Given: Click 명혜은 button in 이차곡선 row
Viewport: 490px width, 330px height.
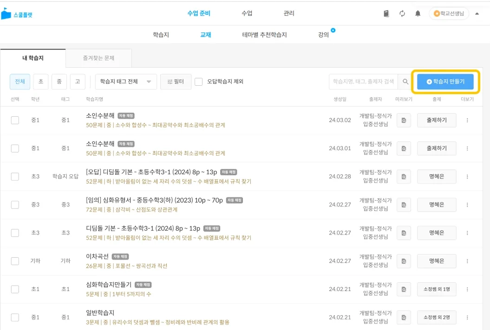Looking at the screenshot, I should point(437,261).
